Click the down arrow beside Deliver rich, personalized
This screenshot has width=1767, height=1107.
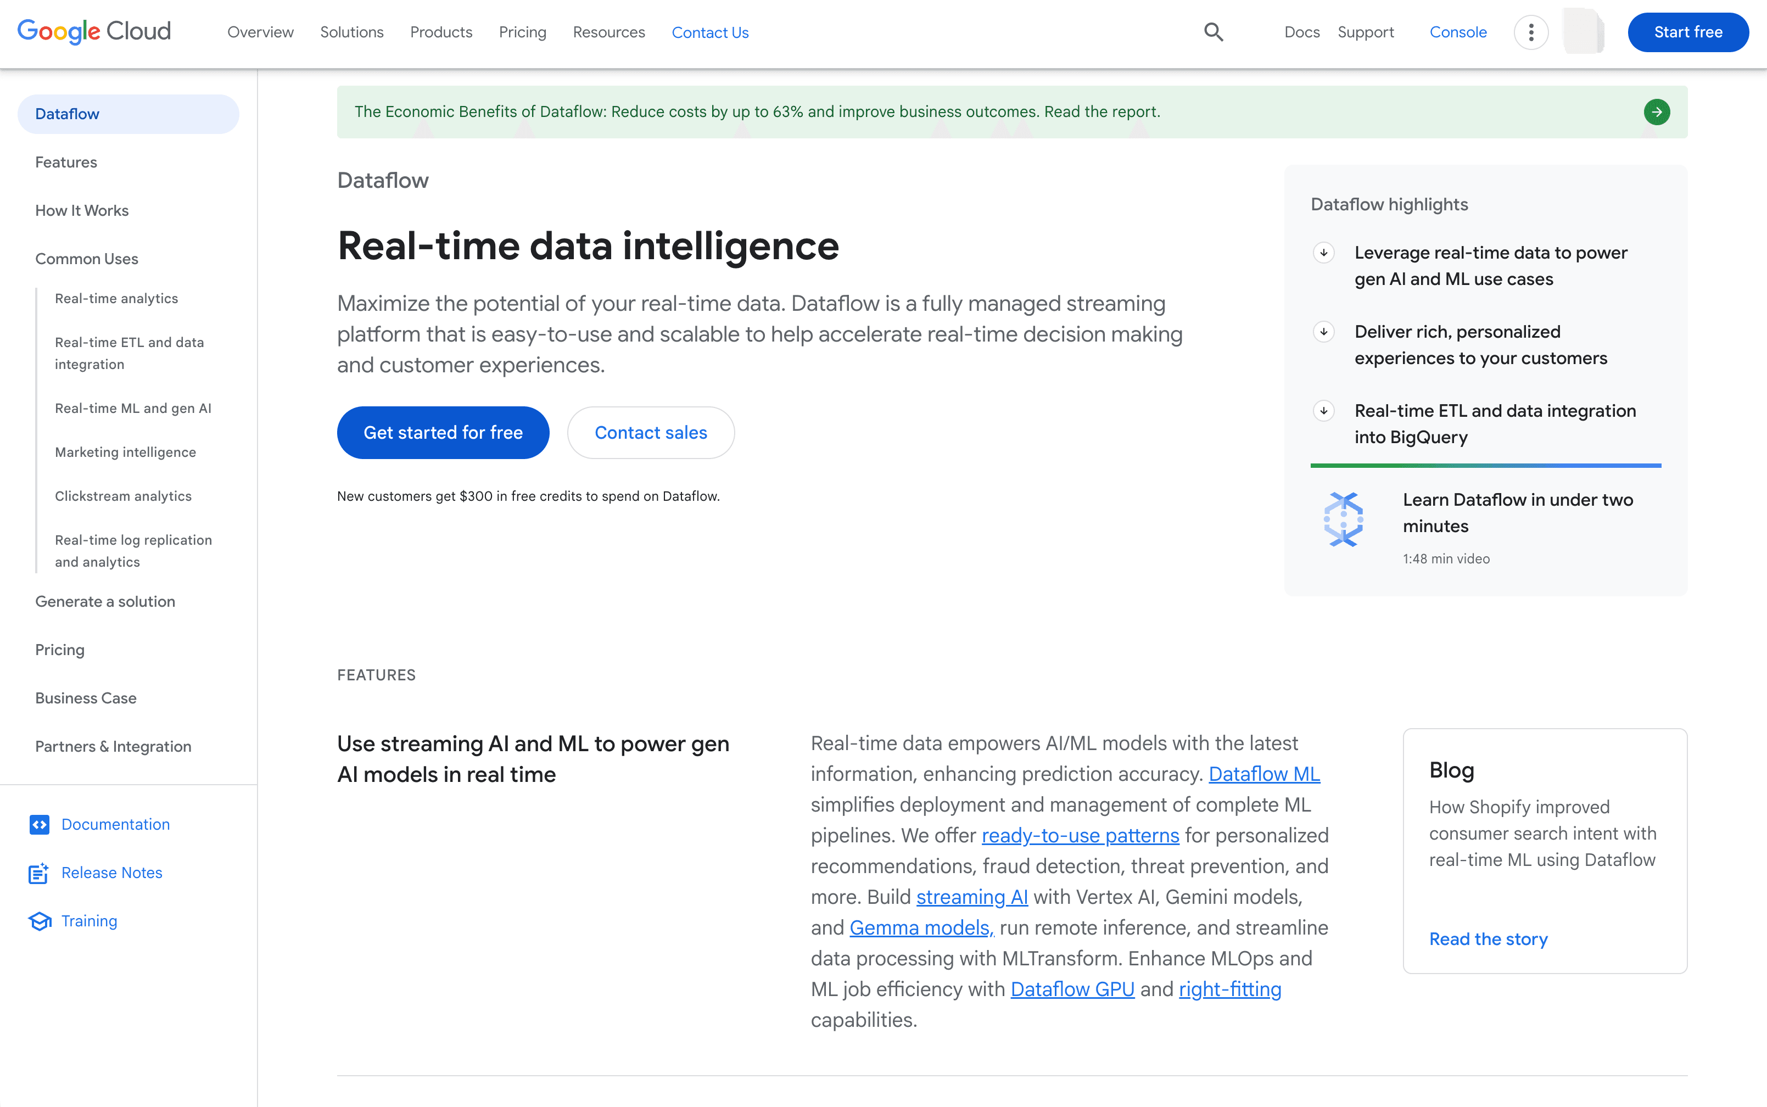coord(1323,332)
